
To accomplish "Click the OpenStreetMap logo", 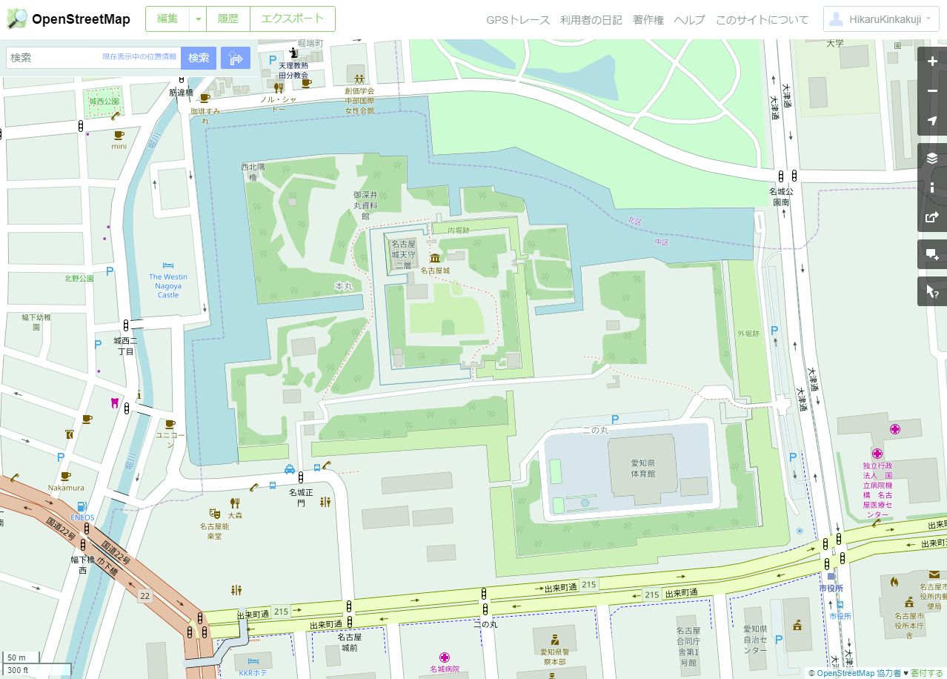I will 69,19.
